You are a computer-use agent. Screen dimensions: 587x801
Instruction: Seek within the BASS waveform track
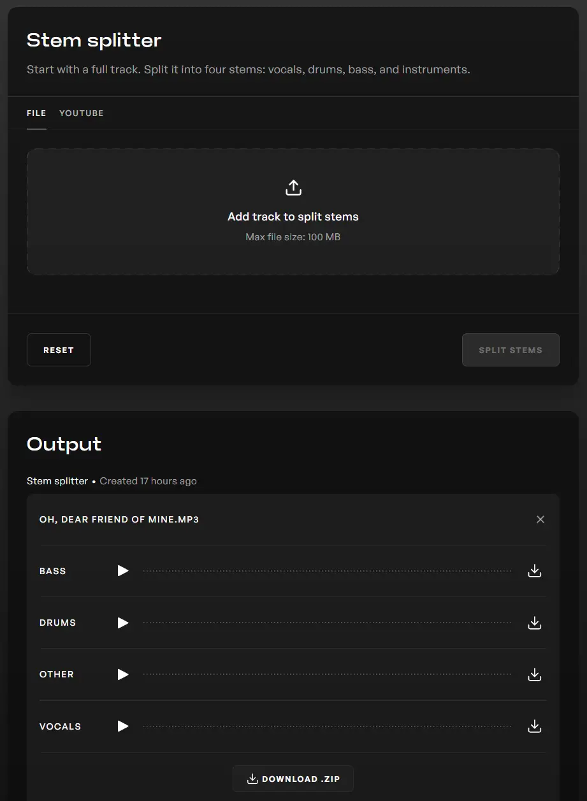328,571
